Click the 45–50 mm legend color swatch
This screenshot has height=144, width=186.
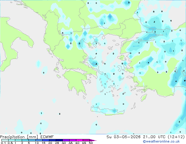click(x=86, y=140)
